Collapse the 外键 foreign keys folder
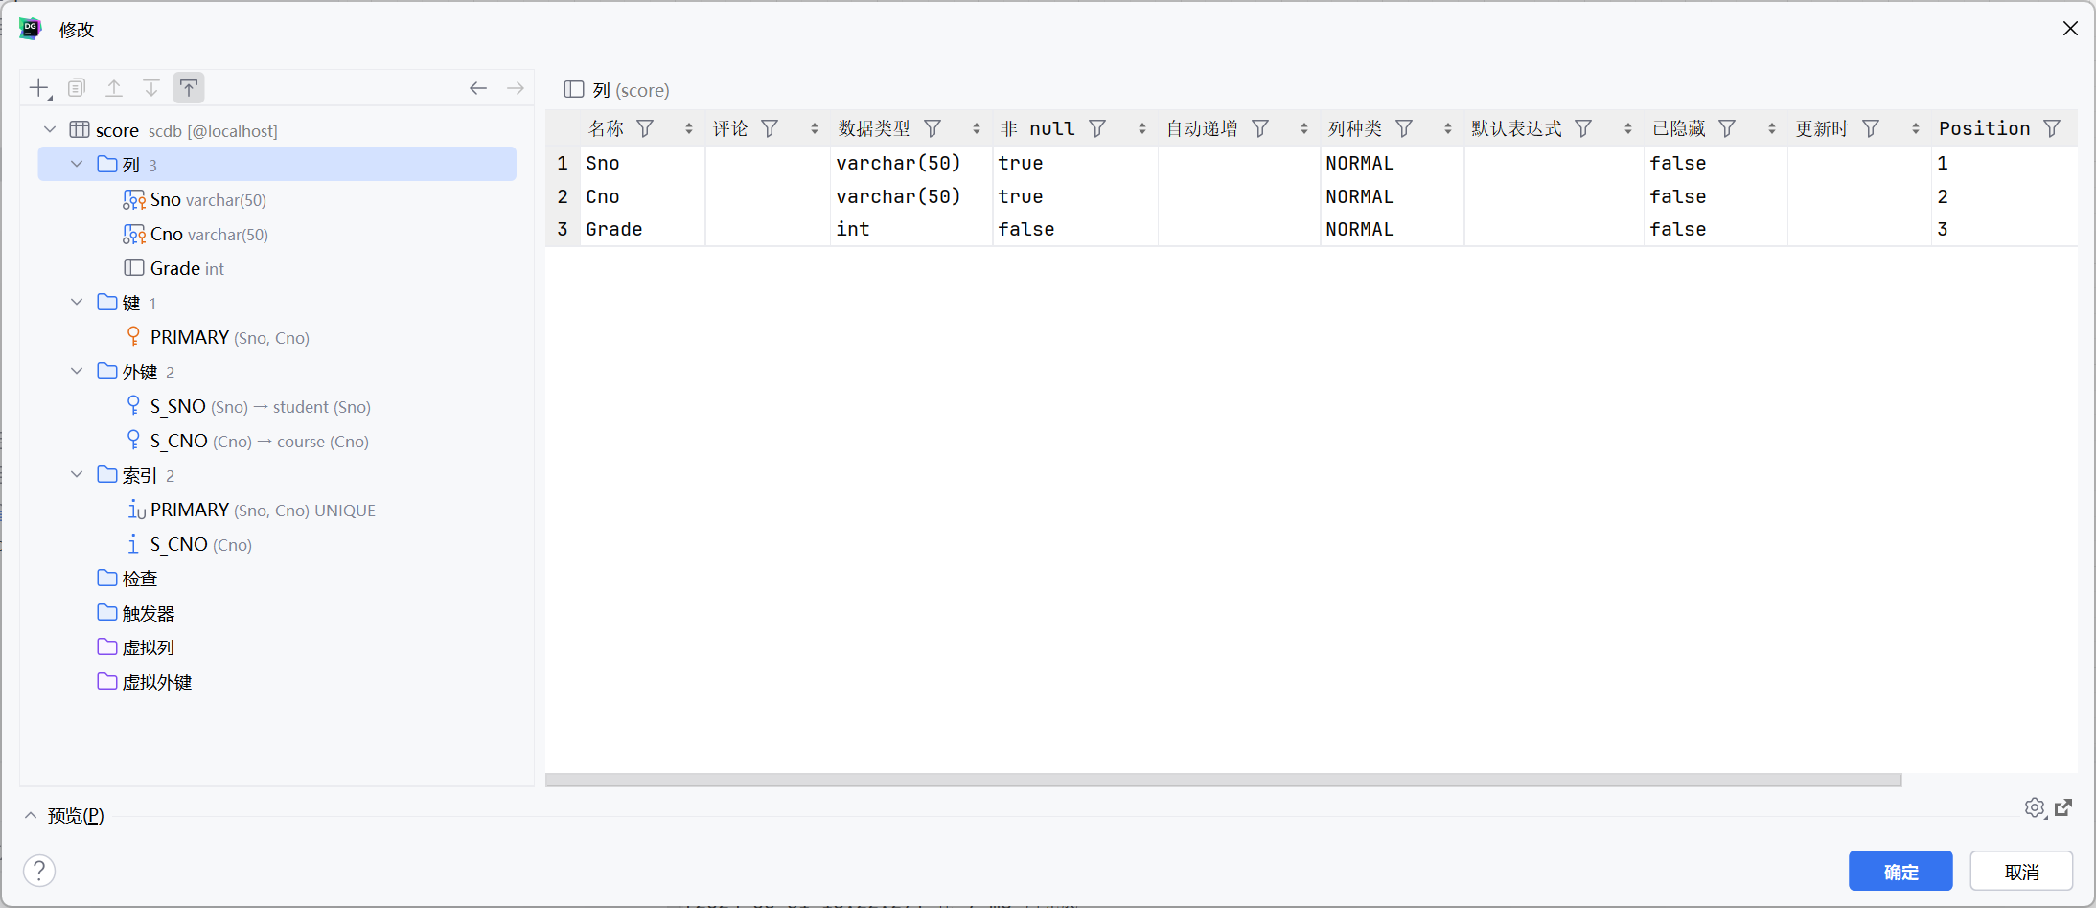The height and width of the screenshot is (908, 2096). click(x=77, y=371)
